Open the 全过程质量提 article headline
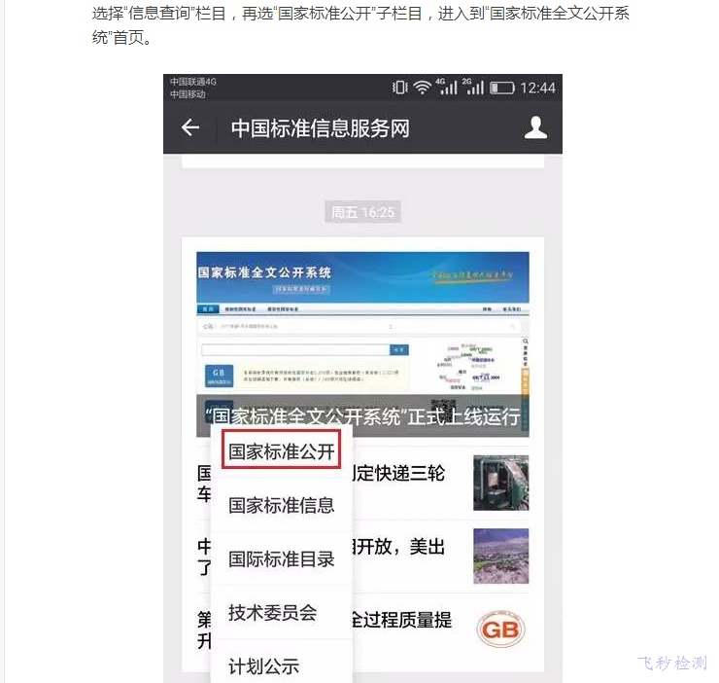719x683 pixels. (402, 620)
